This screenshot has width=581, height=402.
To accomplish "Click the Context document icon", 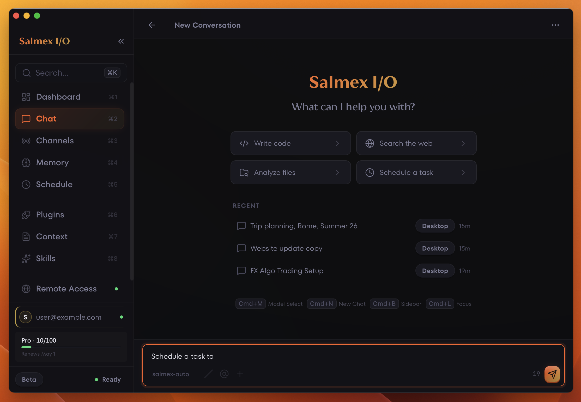I will 26,236.
